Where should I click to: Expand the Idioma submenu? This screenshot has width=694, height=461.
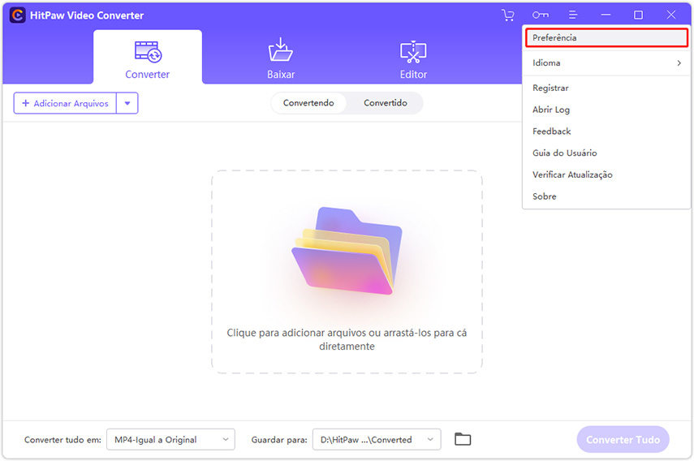[x=606, y=62]
